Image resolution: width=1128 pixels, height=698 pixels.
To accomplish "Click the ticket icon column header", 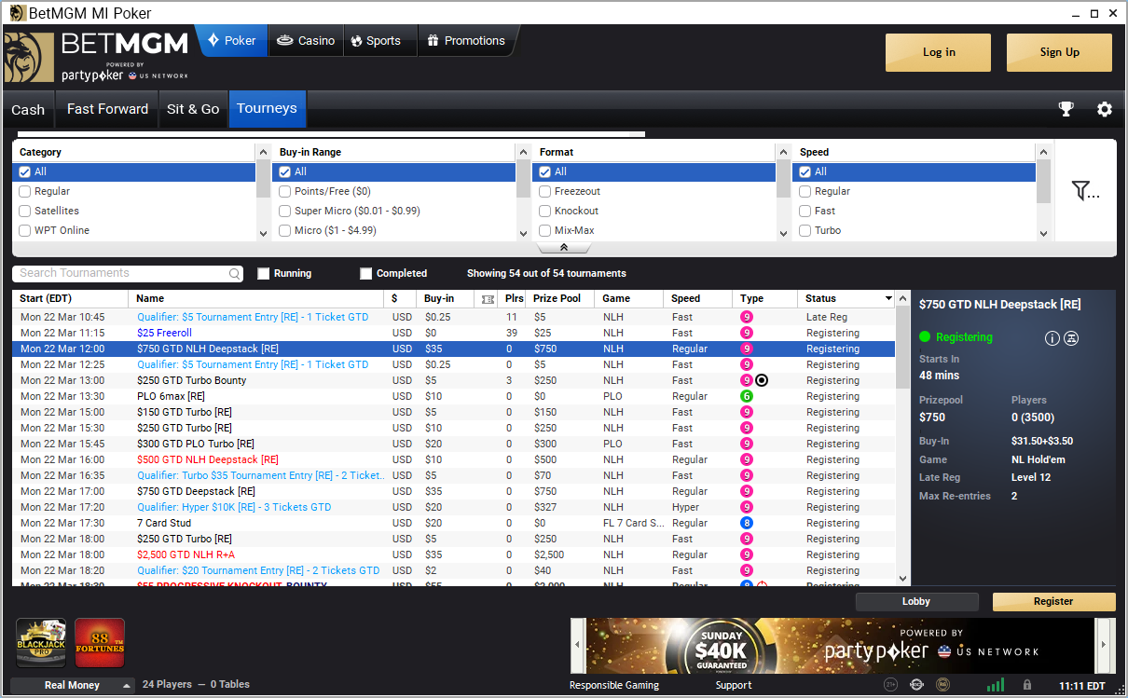I will 488,299.
